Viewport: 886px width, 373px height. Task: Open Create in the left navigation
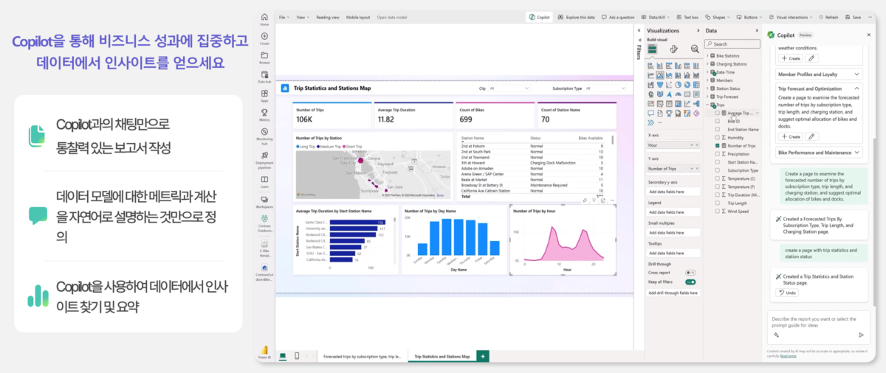[x=264, y=38]
